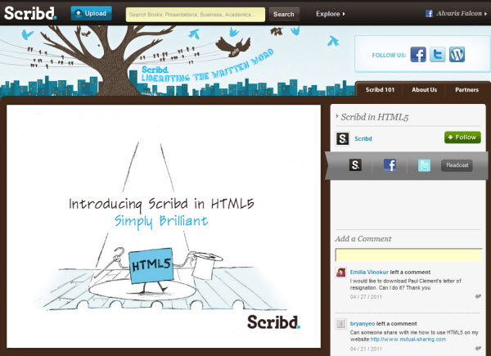Click the Readcast button

pos(457,165)
